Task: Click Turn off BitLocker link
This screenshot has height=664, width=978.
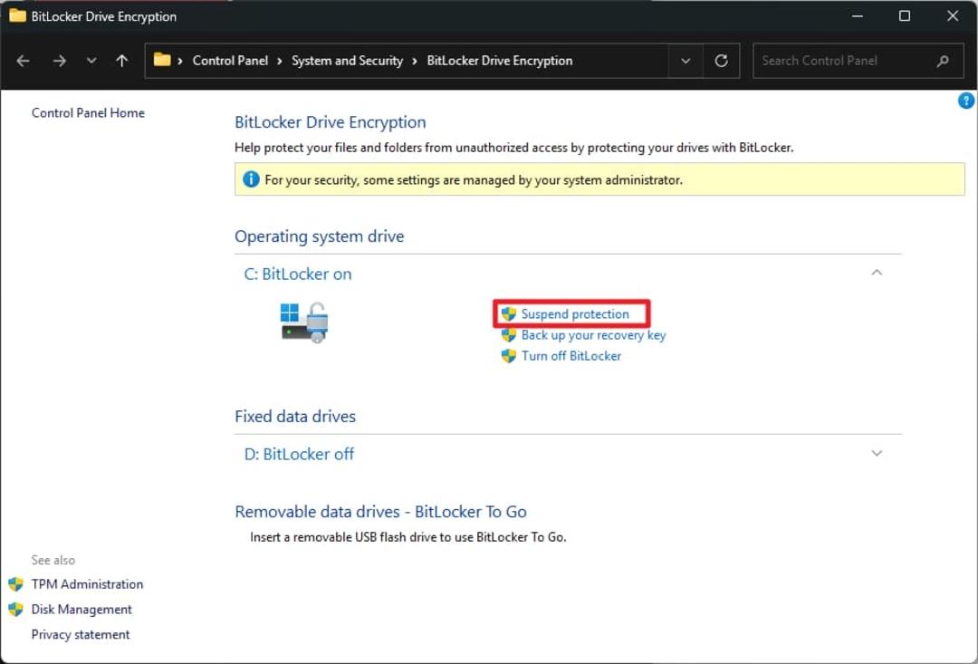Action: coord(570,356)
